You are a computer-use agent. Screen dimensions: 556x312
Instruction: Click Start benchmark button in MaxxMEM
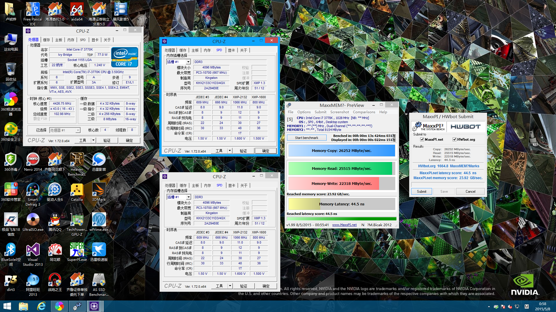[x=306, y=138]
